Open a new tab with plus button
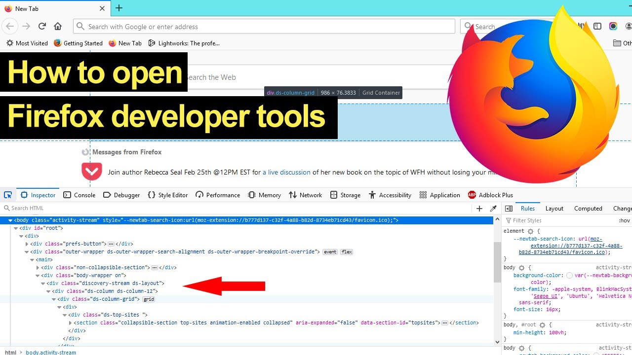 [x=119, y=8]
